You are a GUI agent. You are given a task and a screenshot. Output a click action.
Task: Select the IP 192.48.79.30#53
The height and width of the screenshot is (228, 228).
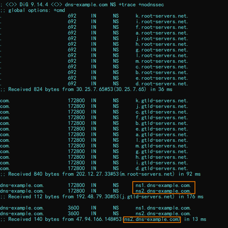pos(98,197)
